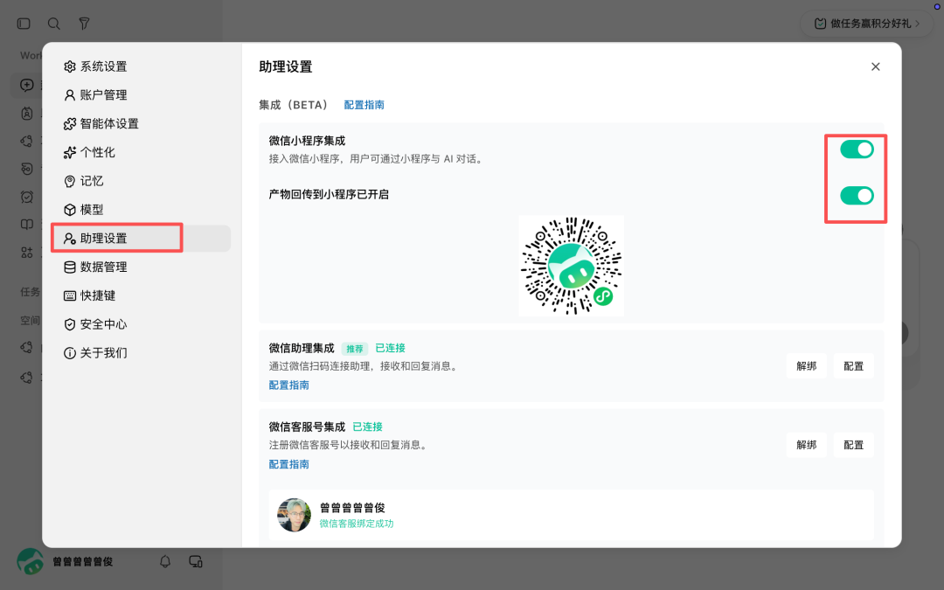The width and height of the screenshot is (944, 590).
Task: Click the cube icon beside 模型
Action: click(70, 210)
